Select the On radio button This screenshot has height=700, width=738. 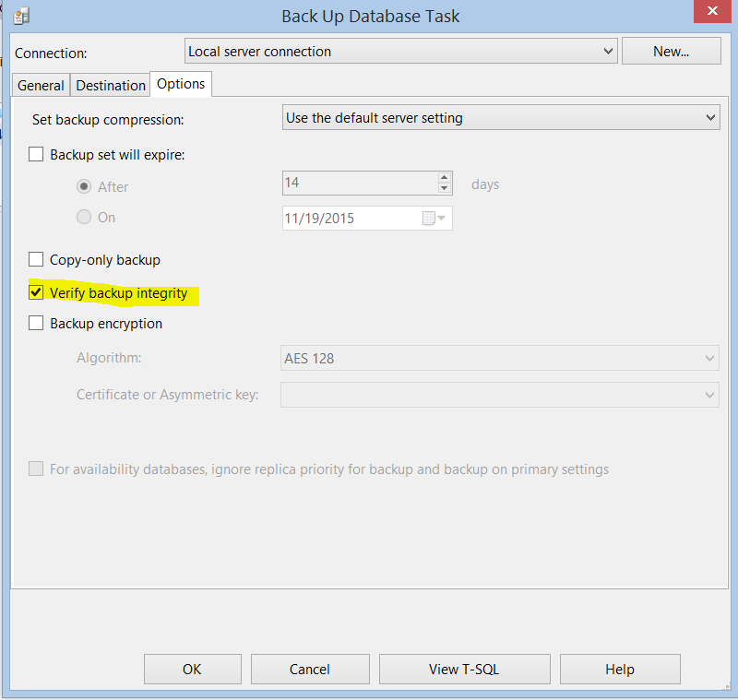(84, 218)
